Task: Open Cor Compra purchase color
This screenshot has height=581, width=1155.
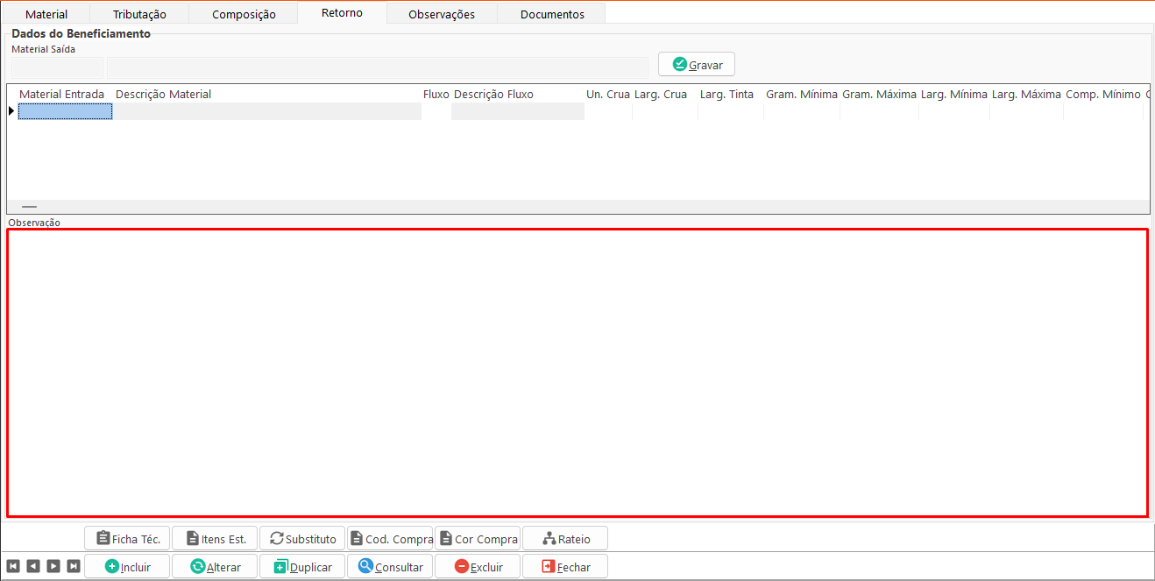Action: (478, 539)
